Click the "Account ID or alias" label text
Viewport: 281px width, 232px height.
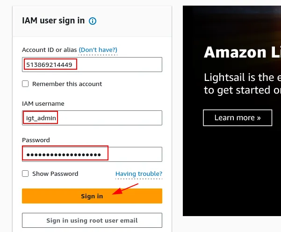pyautogui.click(x=49, y=50)
